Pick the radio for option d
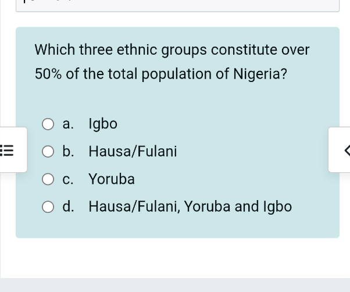Viewport: 350px width, 292px height. pos(49,206)
